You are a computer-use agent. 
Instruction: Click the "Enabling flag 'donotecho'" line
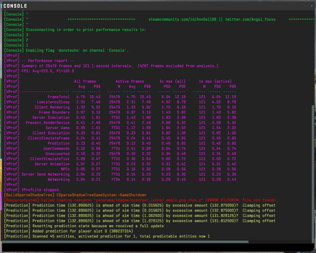(x=67, y=50)
